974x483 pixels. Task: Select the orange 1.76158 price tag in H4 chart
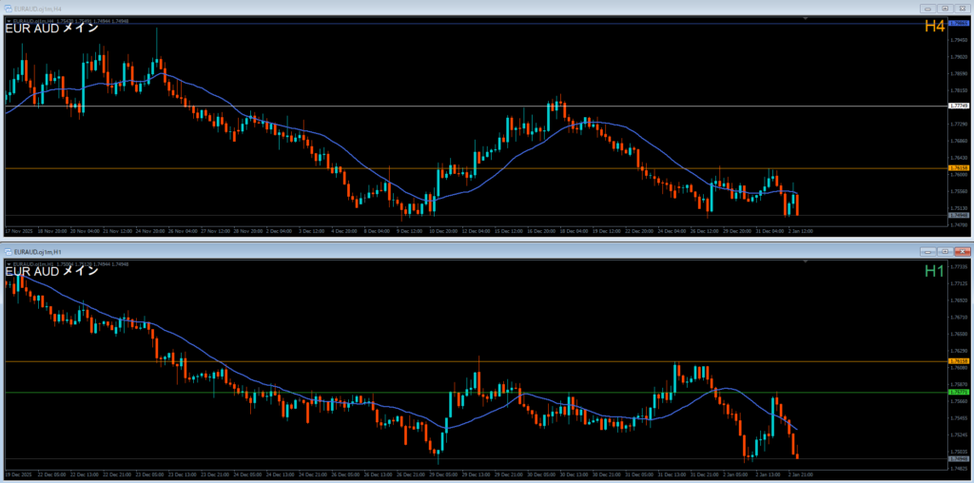coord(960,168)
